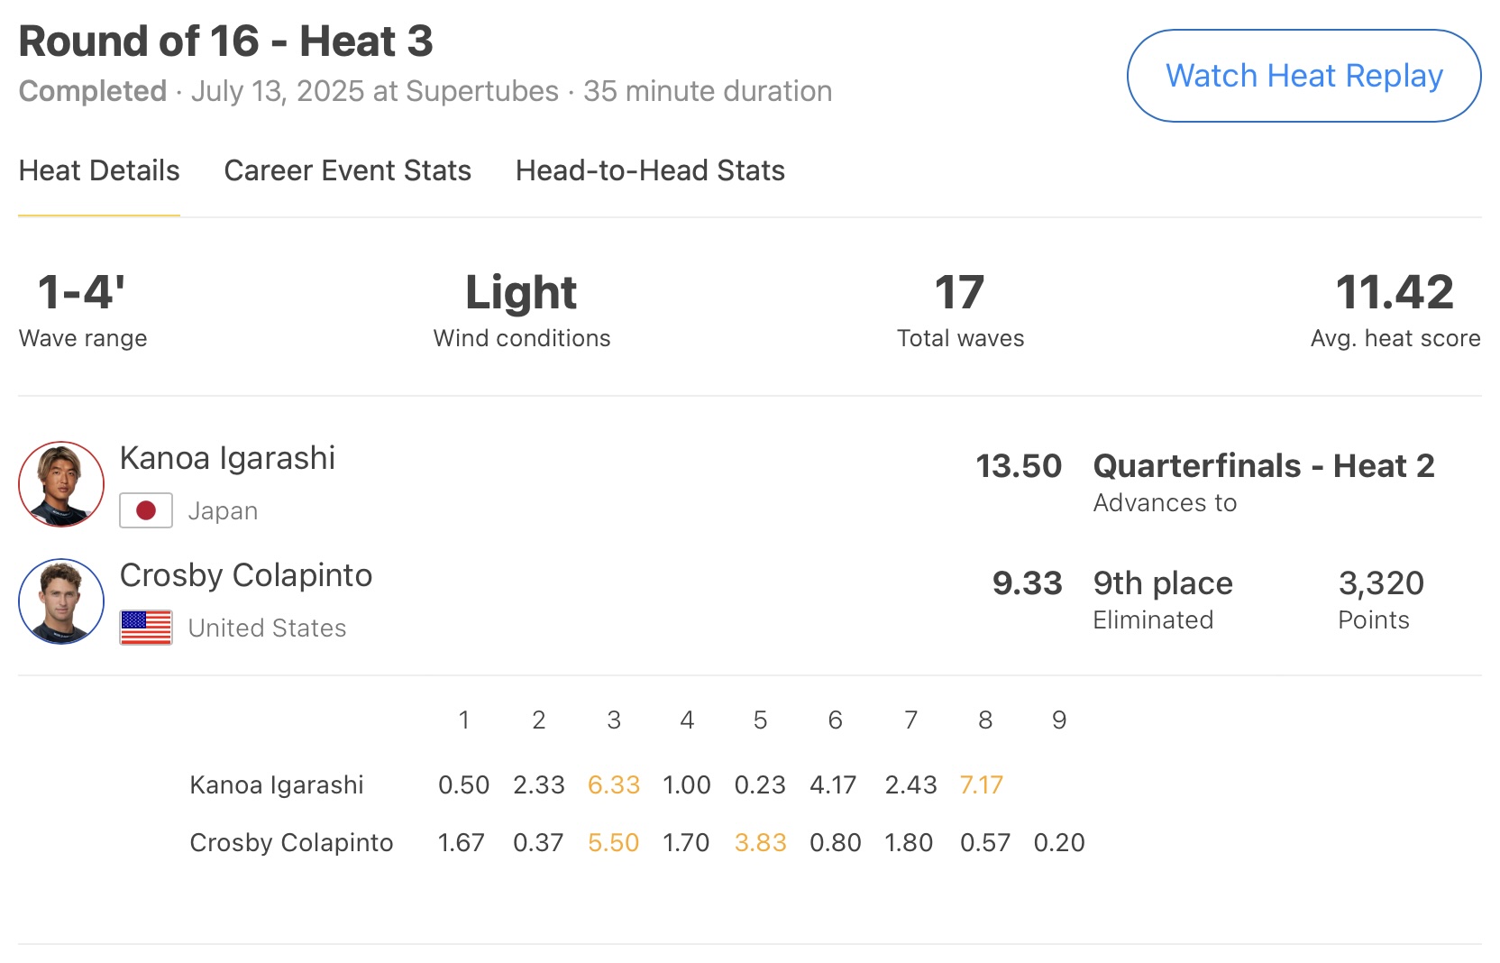Open Crosby Colapinto's athlete name link
The width and height of the screenshot is (1500, 963).
[246, 575]
